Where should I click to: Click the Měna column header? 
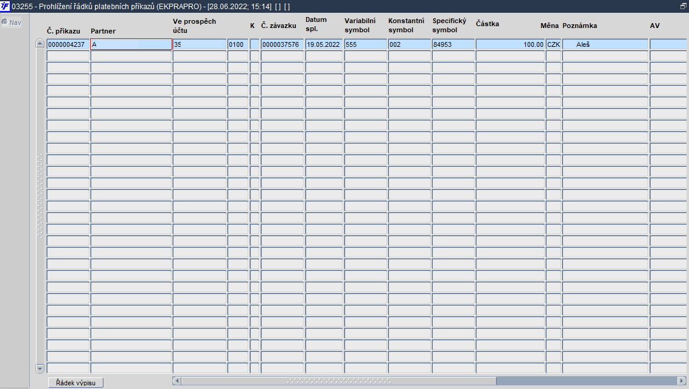tap(549, 26)
